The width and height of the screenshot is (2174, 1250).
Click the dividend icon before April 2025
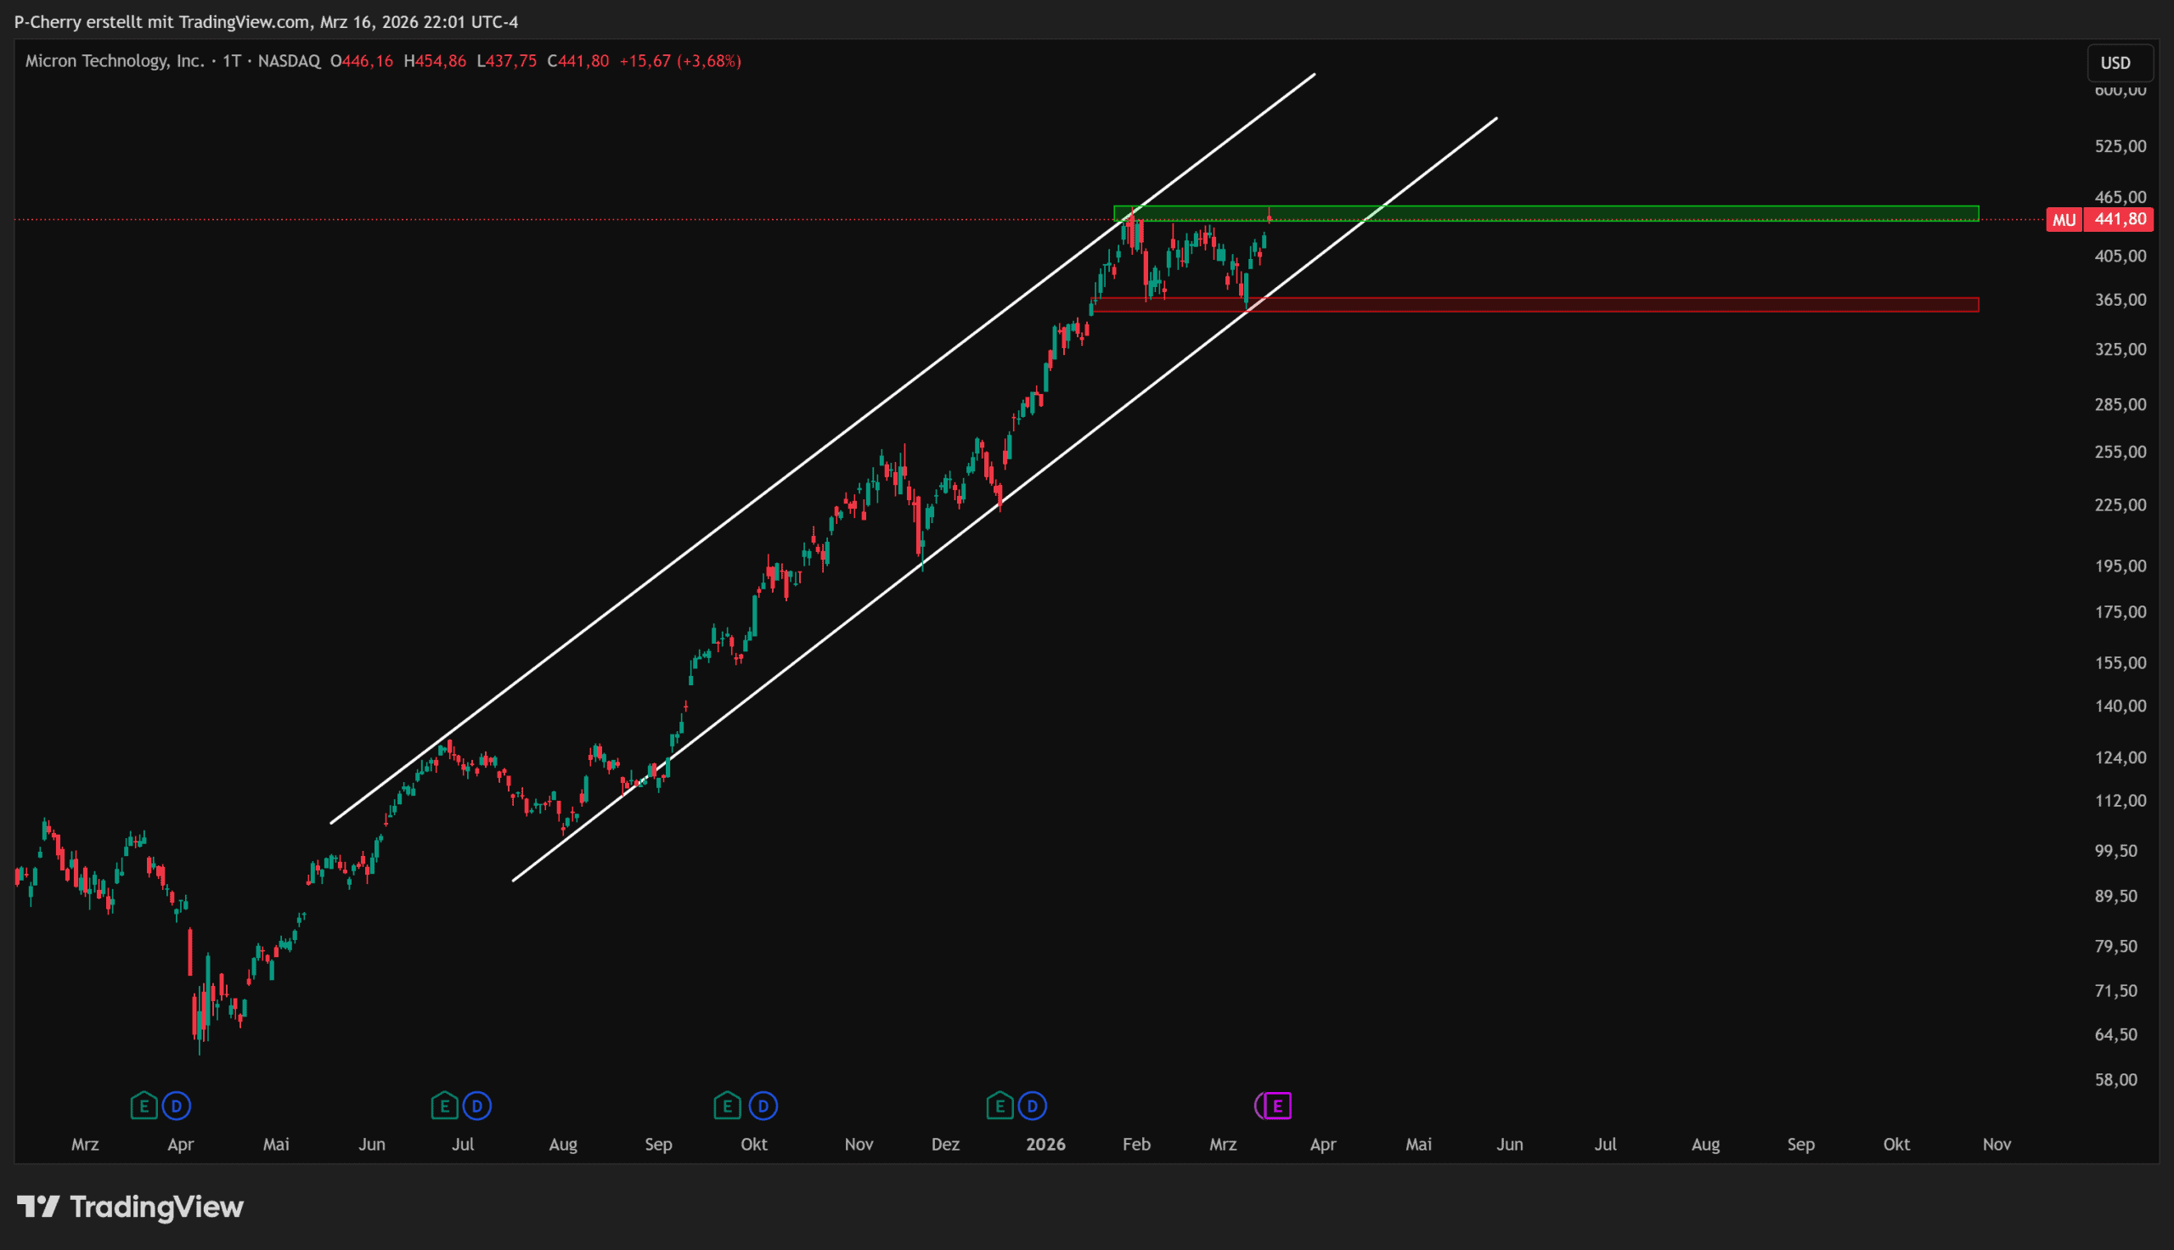point(177,1106)
